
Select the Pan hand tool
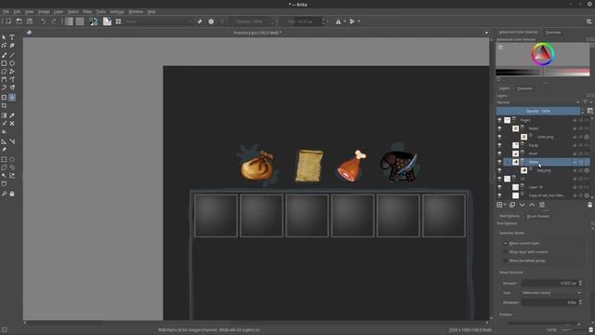click(12, 194)
